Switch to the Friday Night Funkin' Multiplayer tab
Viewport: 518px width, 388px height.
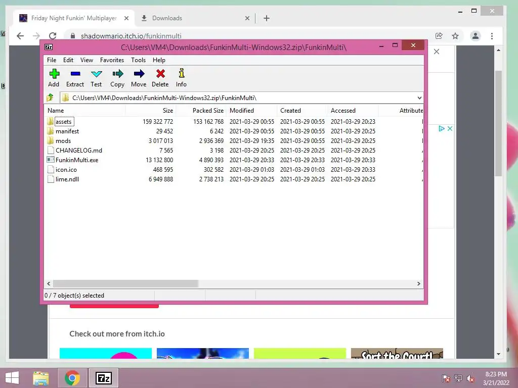tap(74, 18)
